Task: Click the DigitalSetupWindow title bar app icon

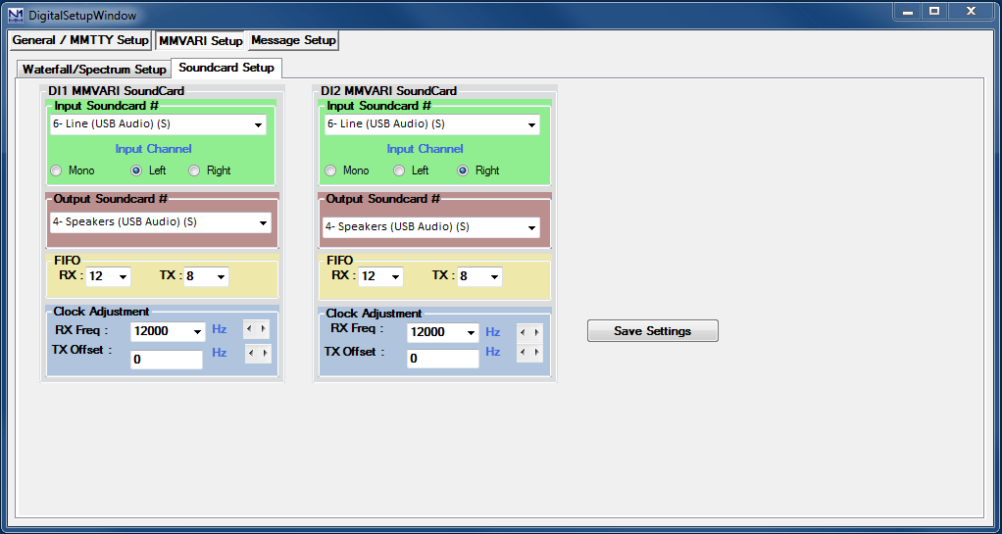Action: click(15, 14)
